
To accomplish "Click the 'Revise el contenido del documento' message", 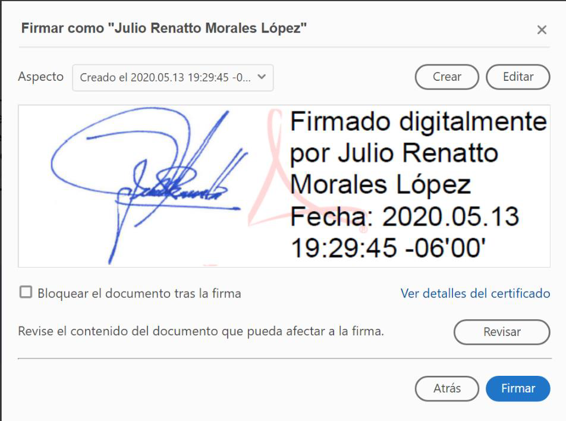I will click(201, 331).
